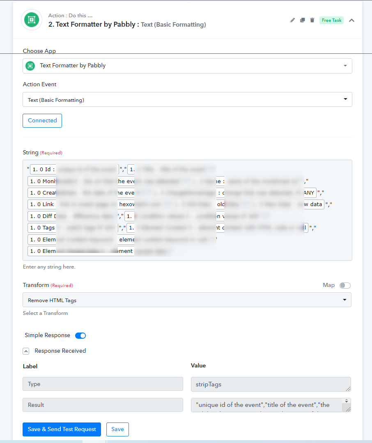Collapse the Response Received section
The width and height of the screenshot is (372, 443).
(26, 351)
